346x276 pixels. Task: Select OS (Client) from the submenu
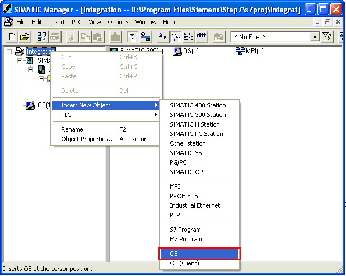tap(199, 263)
